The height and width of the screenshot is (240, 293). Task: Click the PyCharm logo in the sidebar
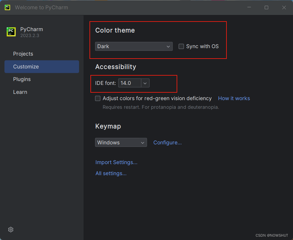point(11,32)
